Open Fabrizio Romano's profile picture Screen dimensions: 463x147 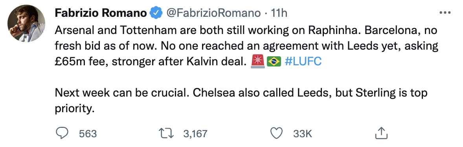pos(26,23)
